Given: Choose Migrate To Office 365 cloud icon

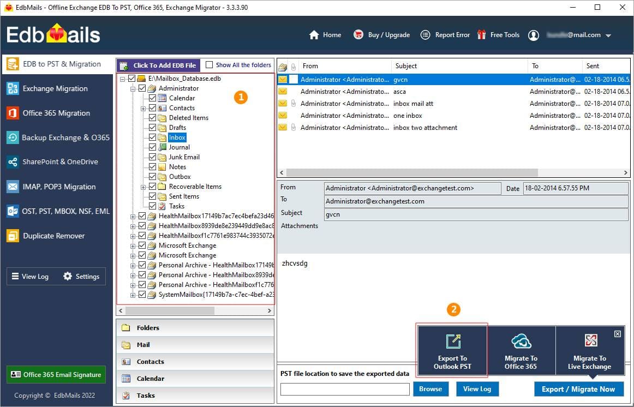Looking at the screenshot, I should point(521,341).
